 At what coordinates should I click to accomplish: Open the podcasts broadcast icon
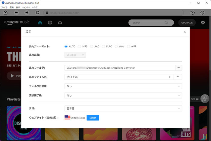point(50,23)
